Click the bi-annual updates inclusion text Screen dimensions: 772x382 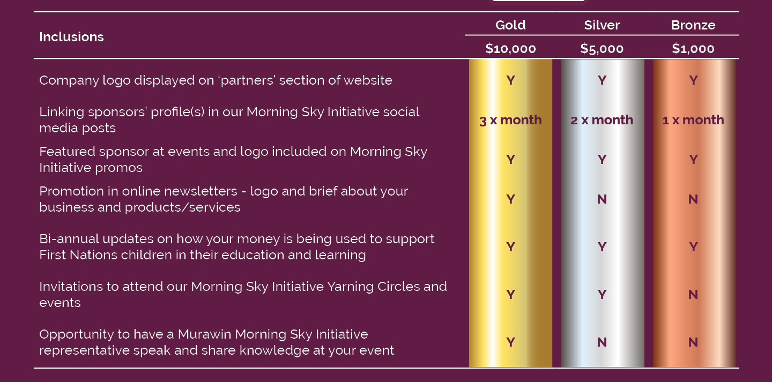237,247
